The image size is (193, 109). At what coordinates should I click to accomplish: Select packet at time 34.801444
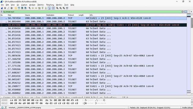[93, 21]
